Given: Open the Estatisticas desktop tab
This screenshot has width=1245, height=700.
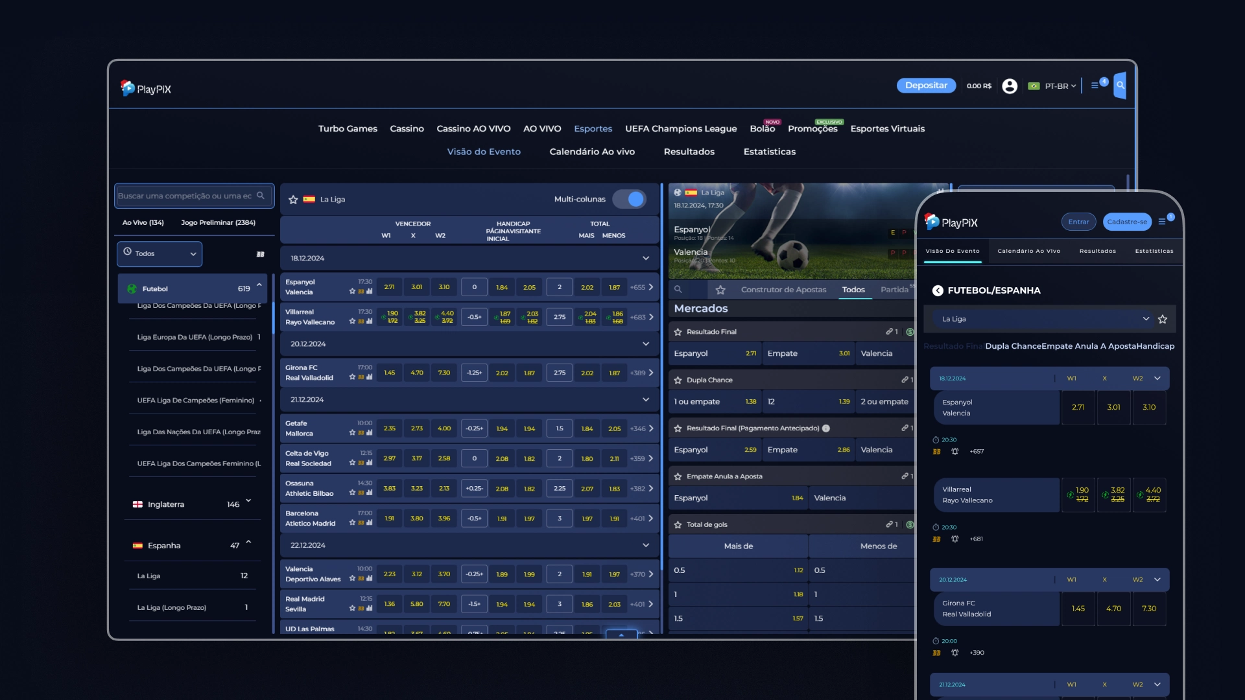Looking at the screenshot, I should click(x=770, y=152).
